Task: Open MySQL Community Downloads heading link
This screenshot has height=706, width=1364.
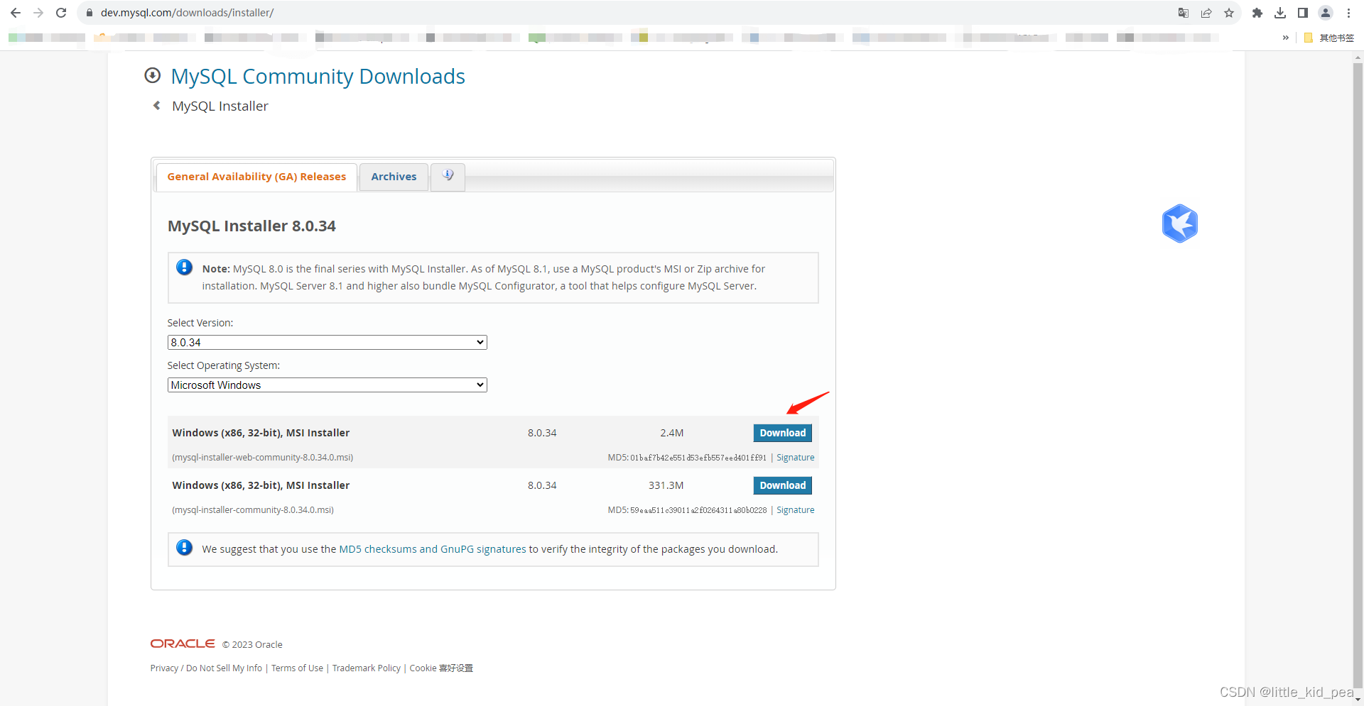Action: [318, 76]
